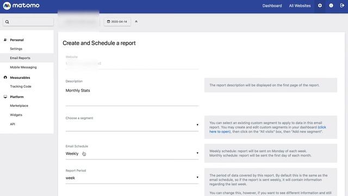348x196 pixels.
Task: Click the sidebar search field
Action: [x=28, y=22]
